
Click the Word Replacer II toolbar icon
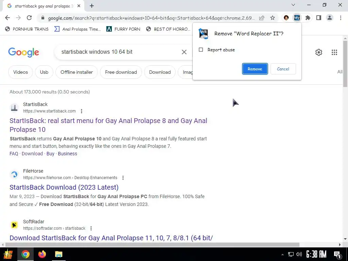(x=297, y=18)
